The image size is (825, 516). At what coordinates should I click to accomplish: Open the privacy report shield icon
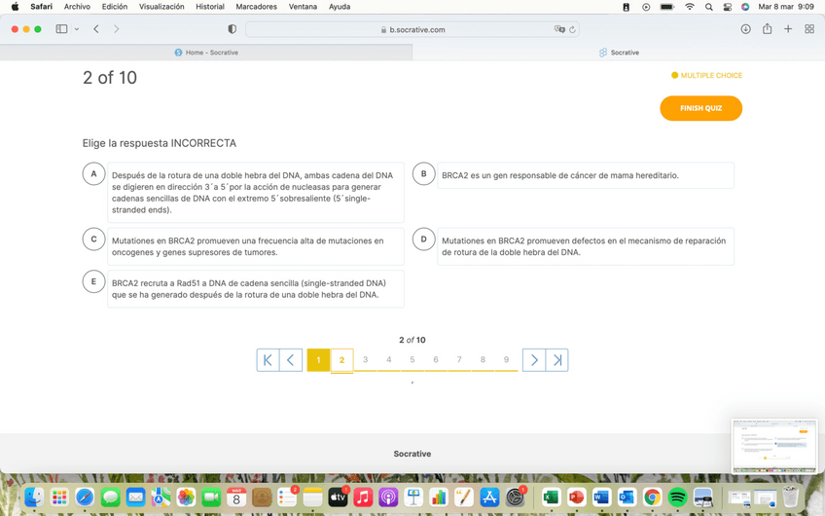click(x=232, y=29)
